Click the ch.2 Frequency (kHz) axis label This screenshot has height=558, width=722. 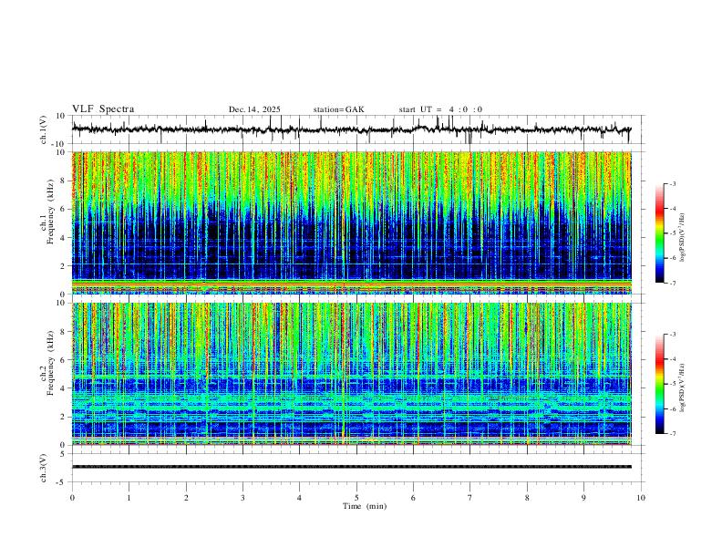point(48,363)
